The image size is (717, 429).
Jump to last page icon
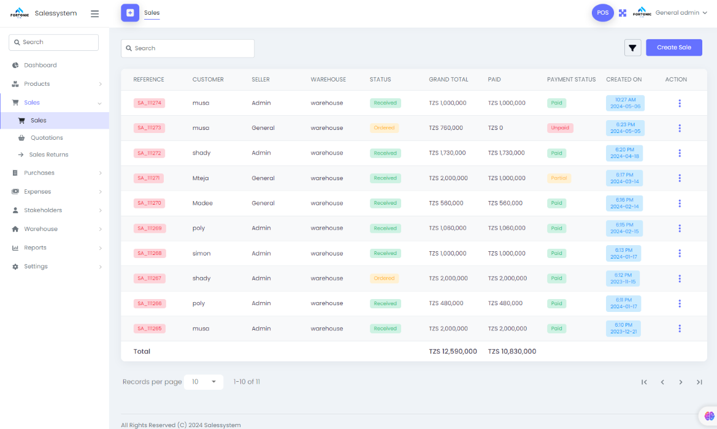tap(699, 382)
